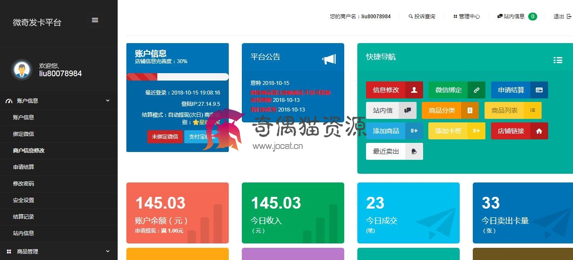Viewport: 573px width, 260px height.
Task: Click 退出 to log out
Action: (559, 17)
